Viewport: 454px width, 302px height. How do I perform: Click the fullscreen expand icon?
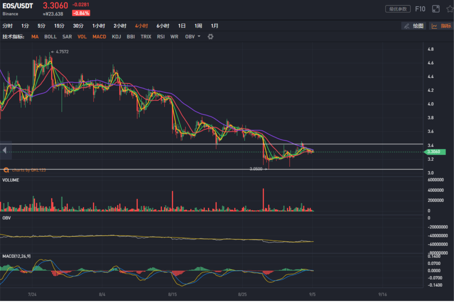[436, 9]
